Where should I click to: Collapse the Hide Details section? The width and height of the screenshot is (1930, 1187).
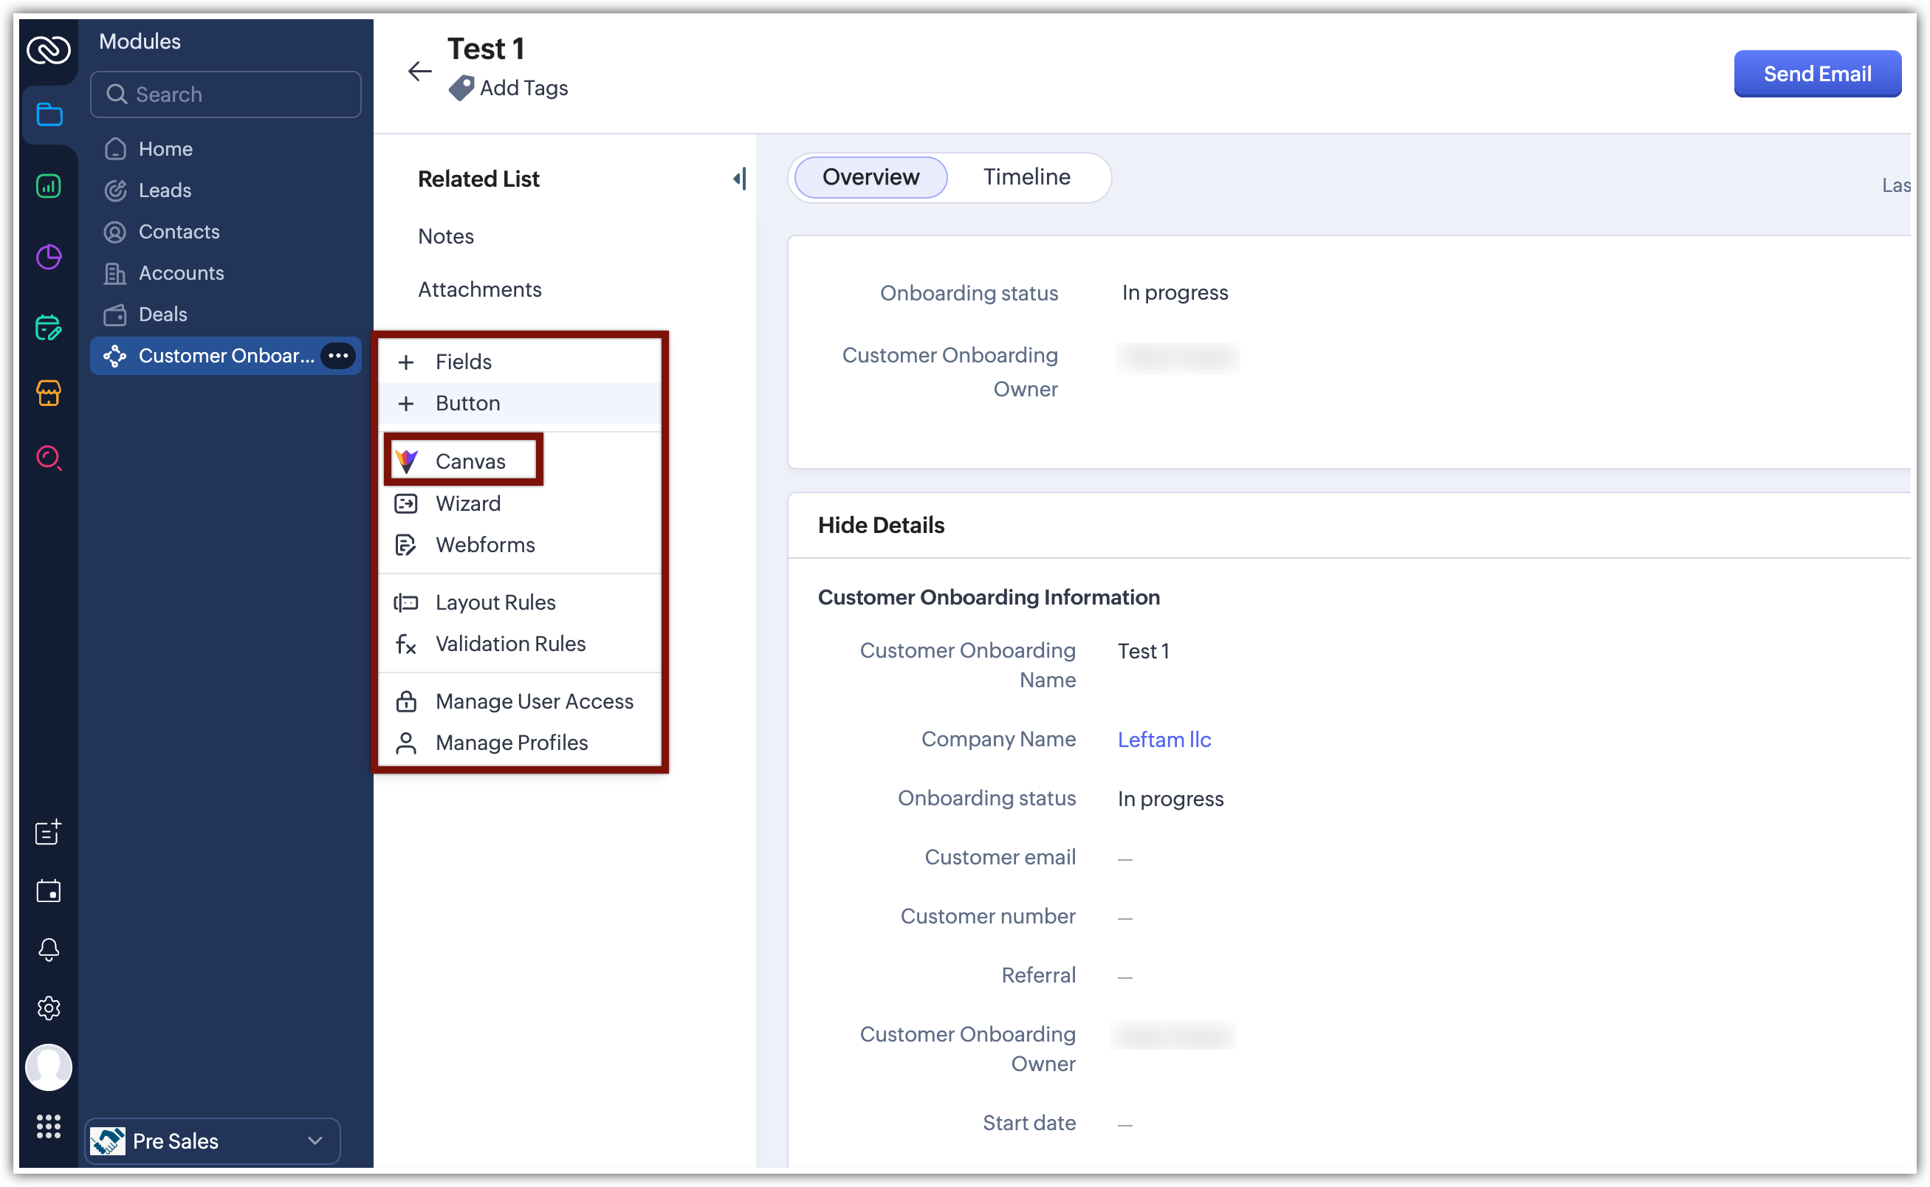click(x=881, y=525)
